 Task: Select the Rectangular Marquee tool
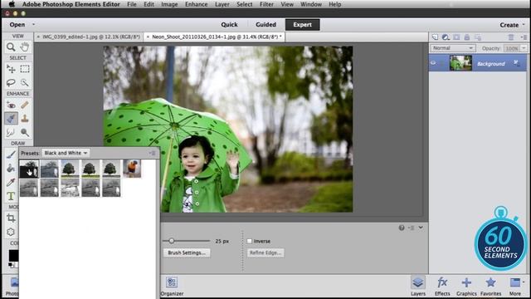[x=24, y=69]
